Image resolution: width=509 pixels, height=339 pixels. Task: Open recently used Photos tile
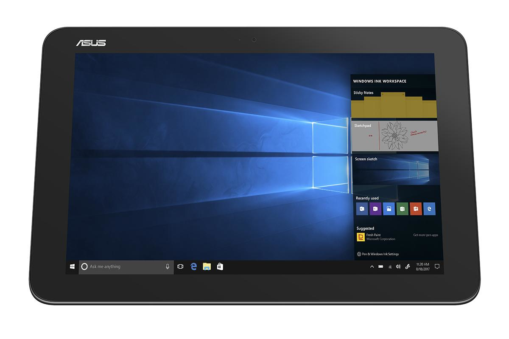coord(389,208)
